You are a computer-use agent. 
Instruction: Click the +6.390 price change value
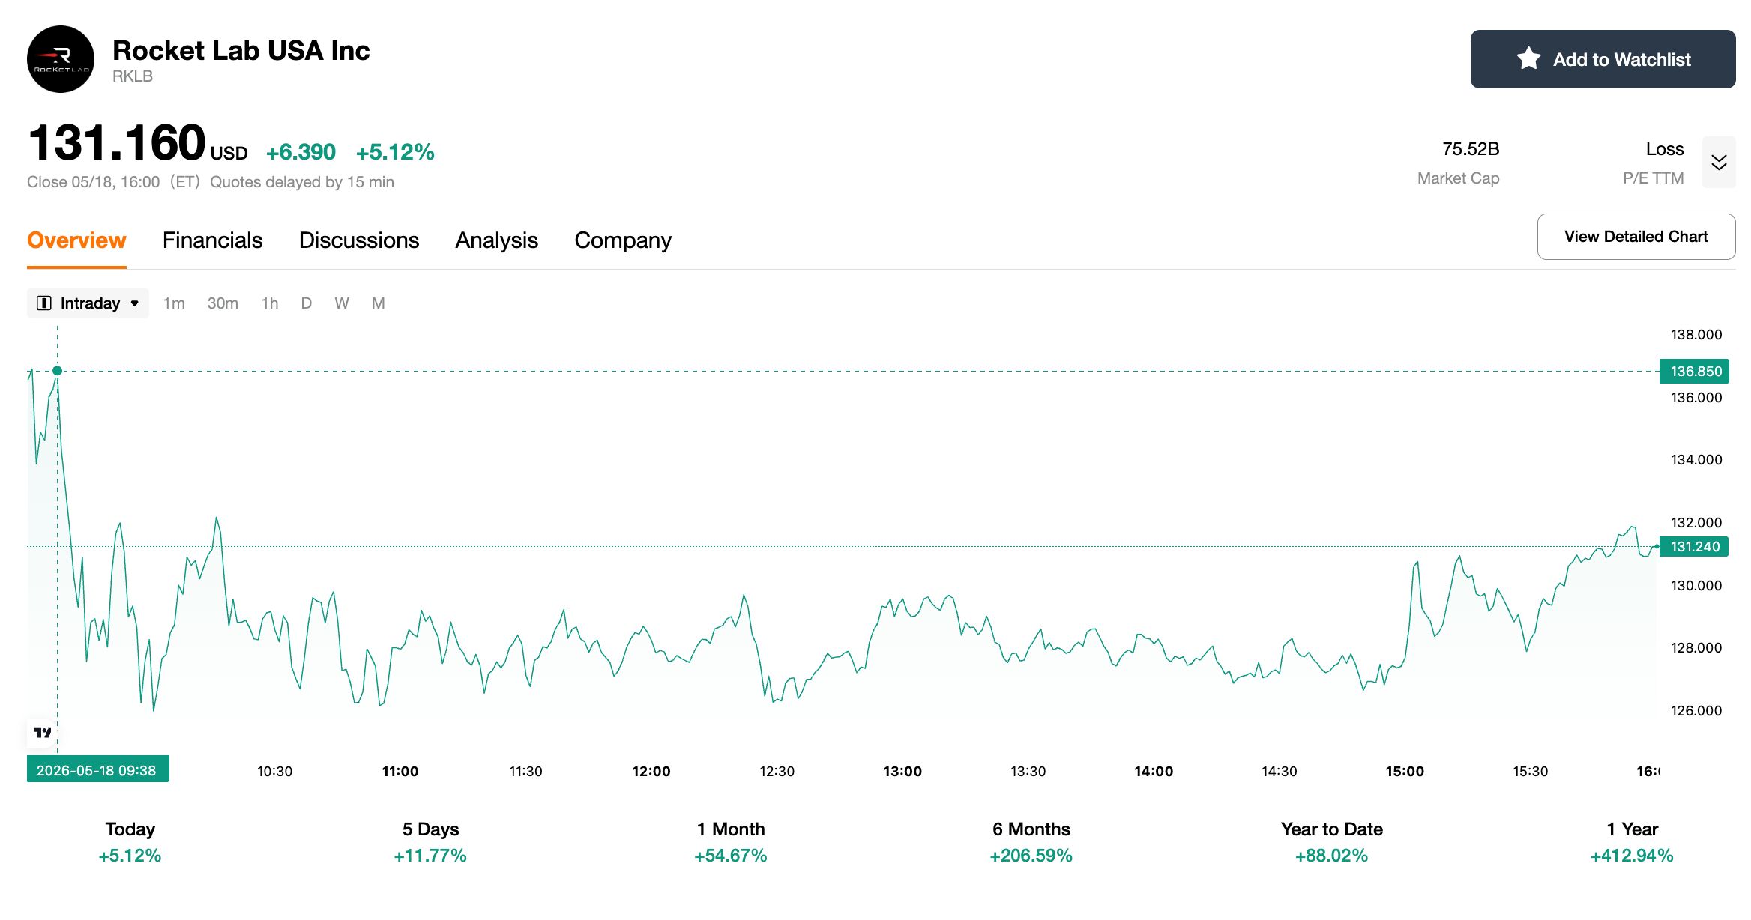[301, 152]
